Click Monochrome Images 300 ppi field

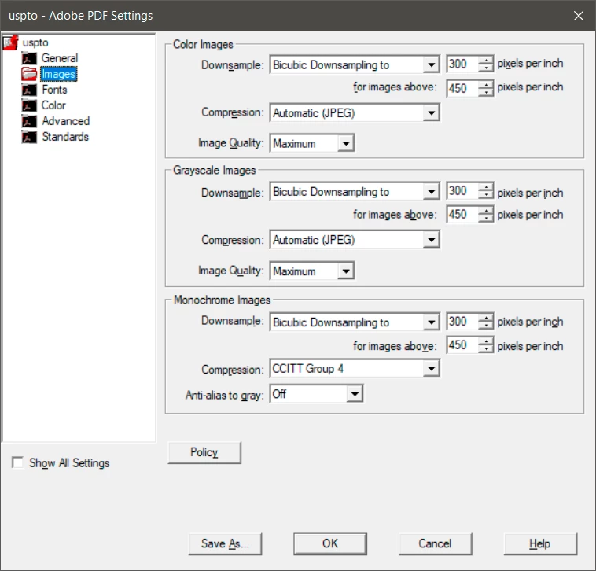click(462, 321)
